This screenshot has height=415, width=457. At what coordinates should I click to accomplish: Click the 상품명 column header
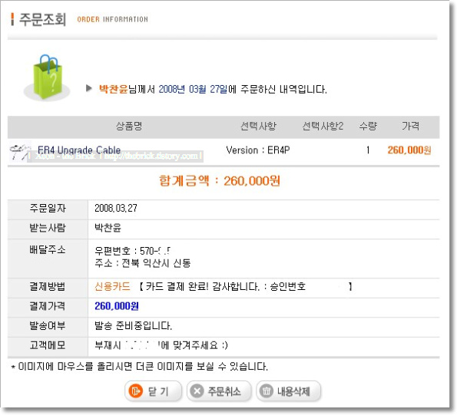(129, 126)
